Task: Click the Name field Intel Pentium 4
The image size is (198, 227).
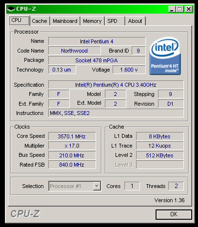Action: 97,41
